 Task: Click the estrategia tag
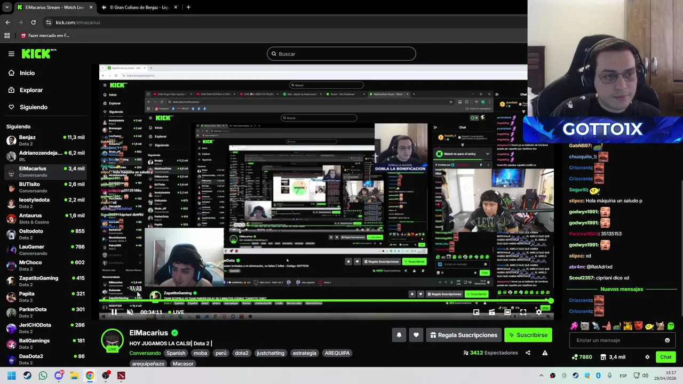pyautogui.click(x=304, y=353)
